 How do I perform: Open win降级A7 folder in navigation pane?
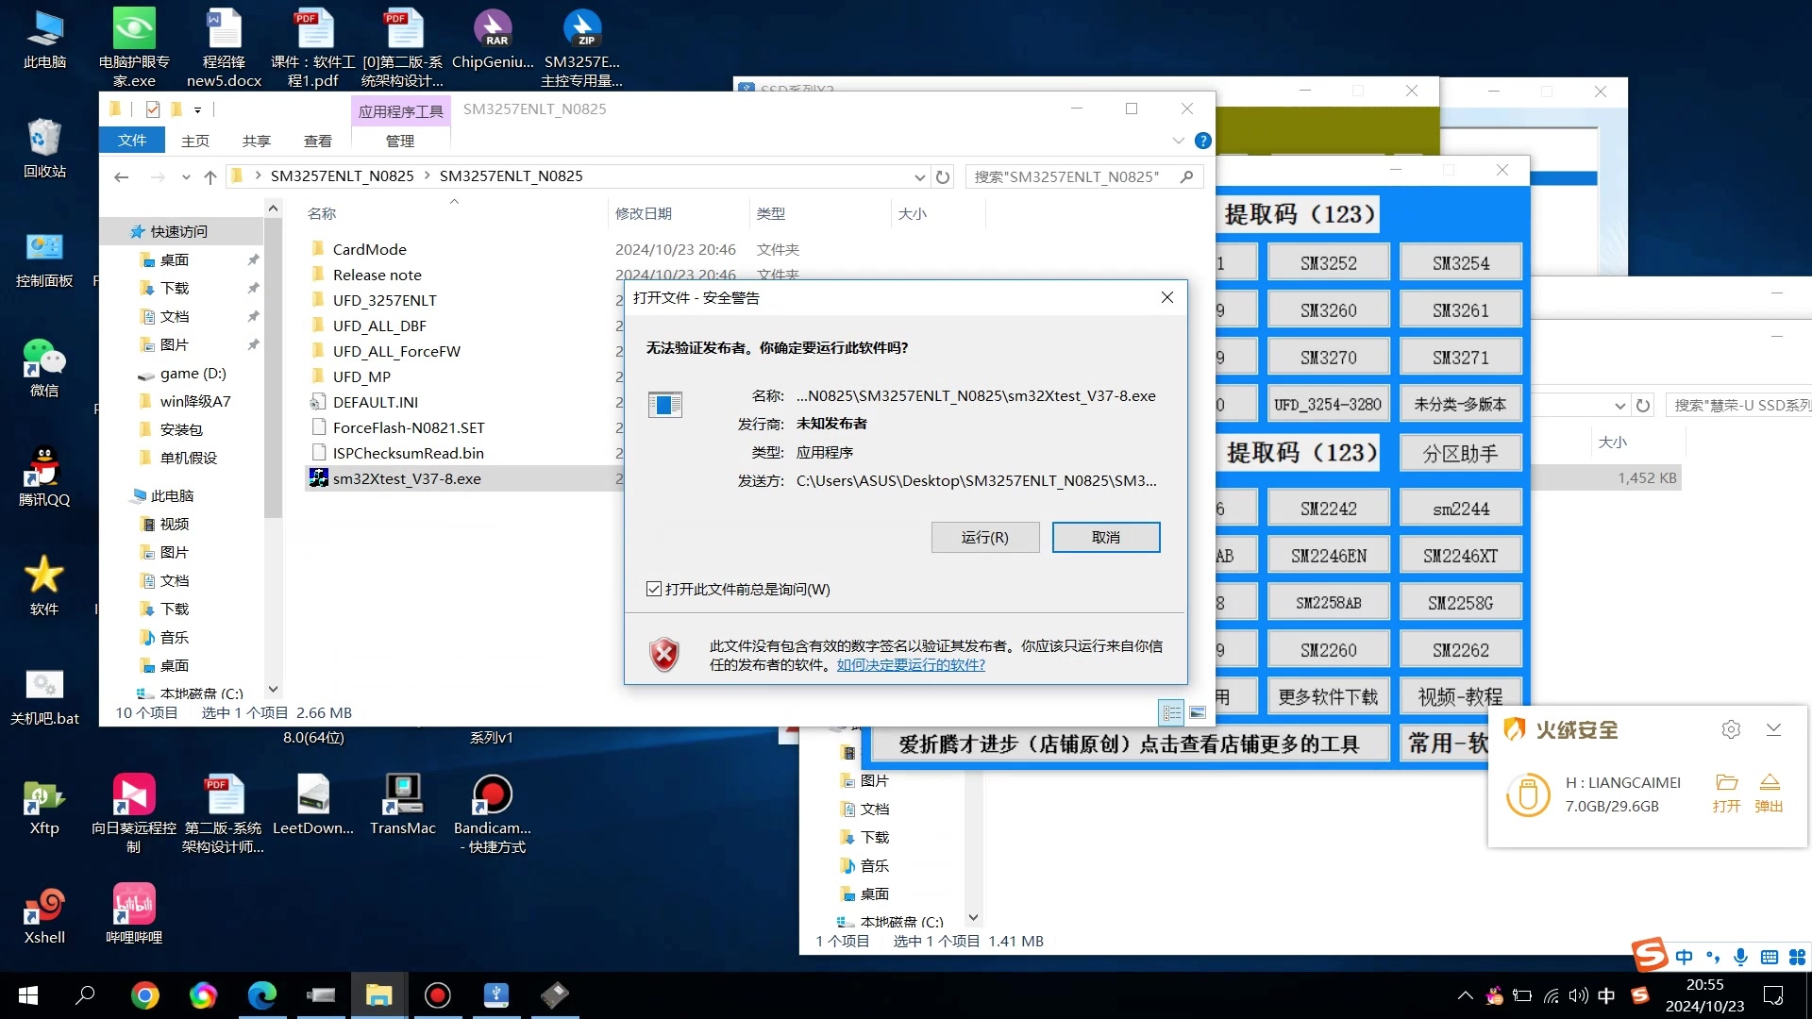194,401
